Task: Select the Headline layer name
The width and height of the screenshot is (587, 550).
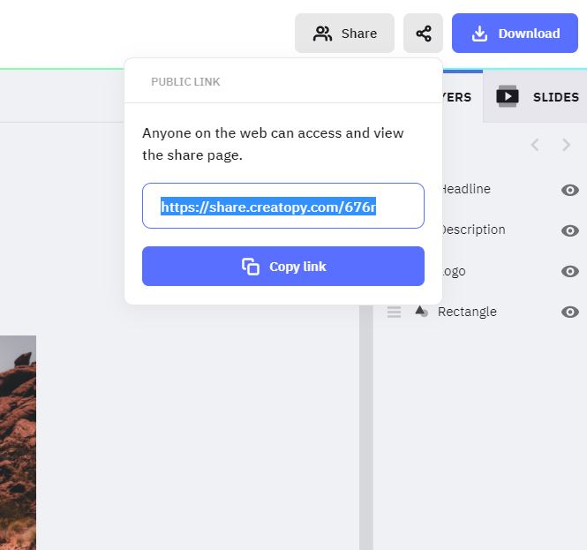Action: coord(465,189)
